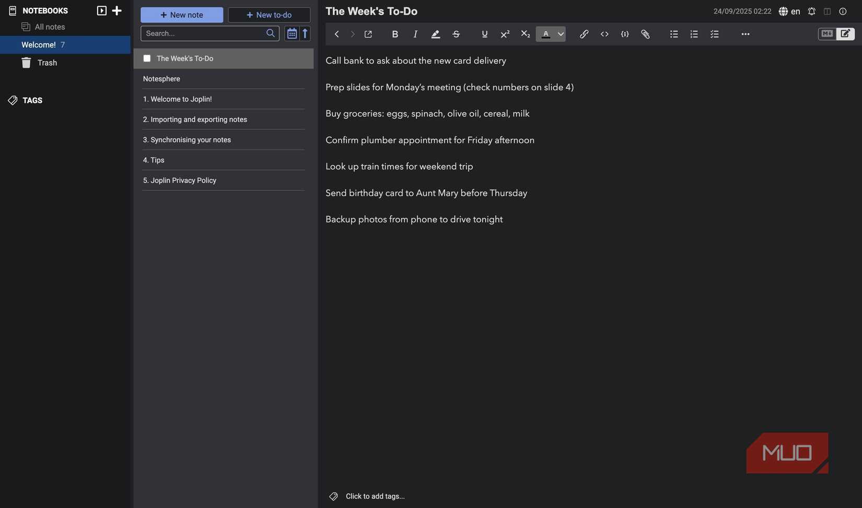Open the Trash folder in sidebar
The width and height of the screenshot is (862, 508).
point(46,63)
